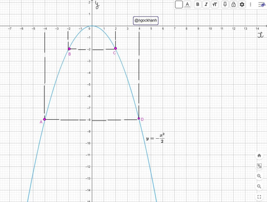267x202 pixels.
Task: Open the three-dot more options menu
Action: coord(251,4)
